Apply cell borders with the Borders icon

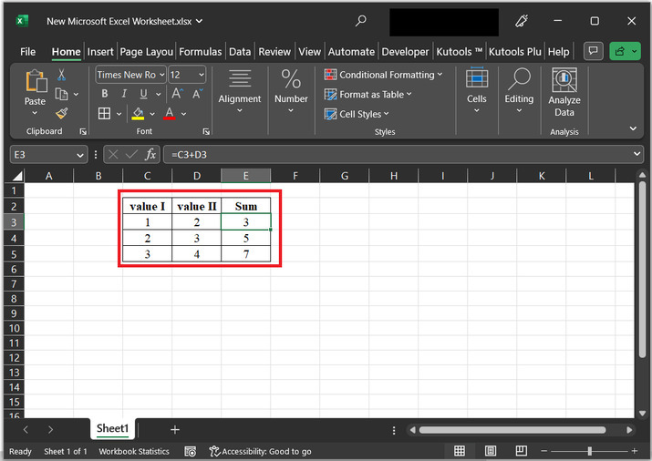tap(104, 114)
